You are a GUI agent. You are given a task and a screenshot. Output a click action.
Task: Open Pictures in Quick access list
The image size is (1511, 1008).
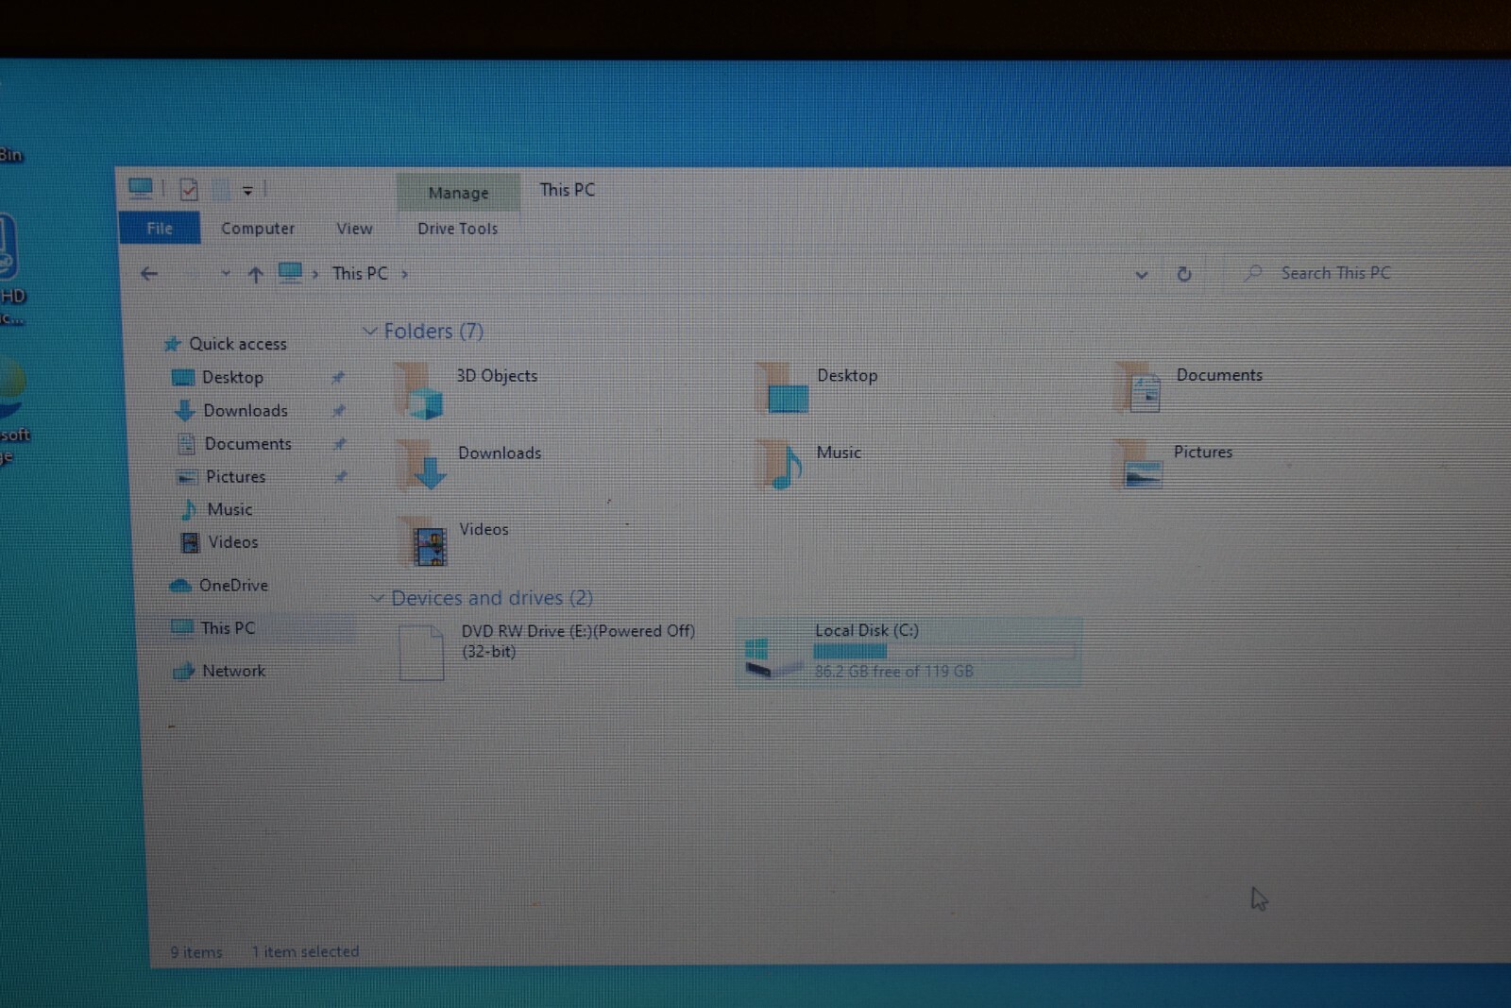(x=235, y=476)
